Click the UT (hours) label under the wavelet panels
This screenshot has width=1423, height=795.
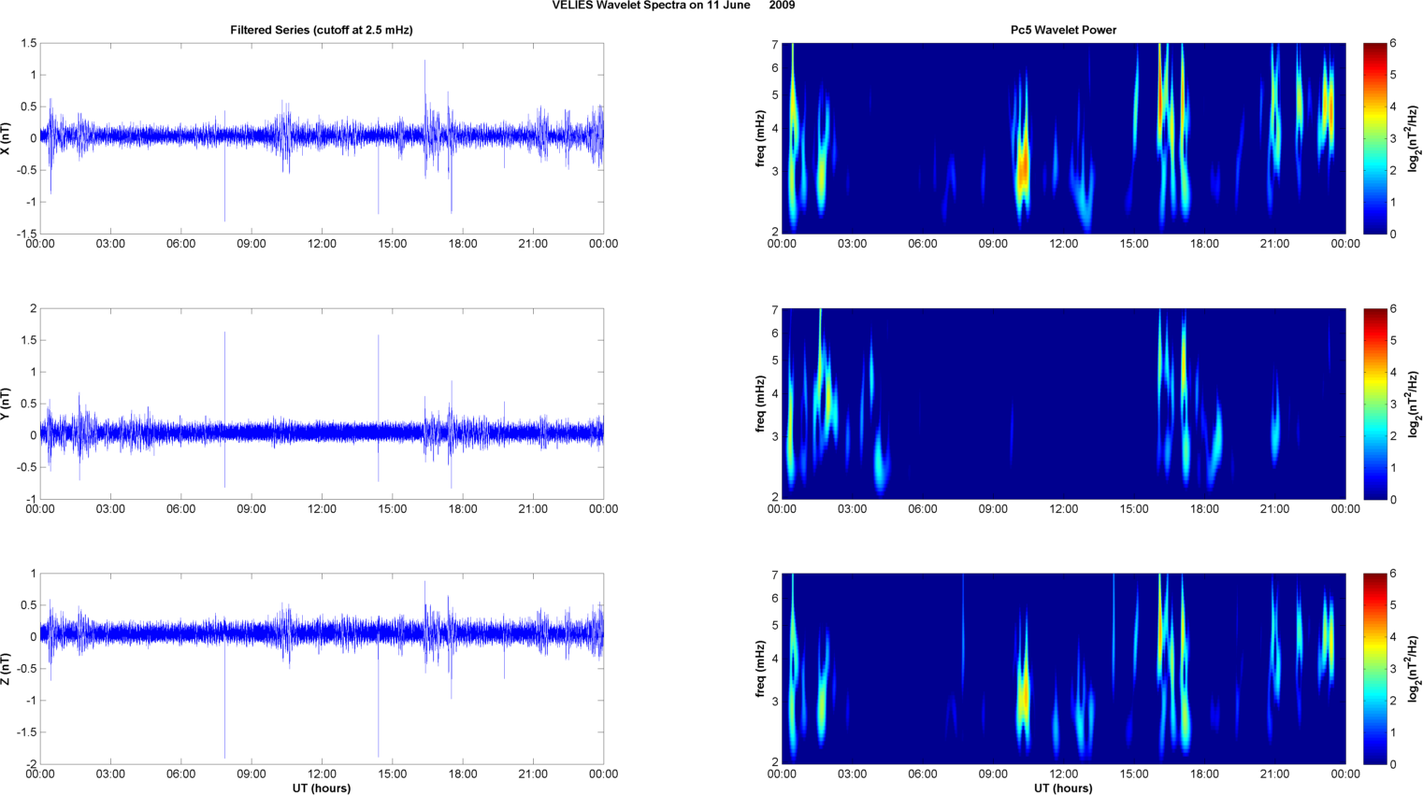1063,788
